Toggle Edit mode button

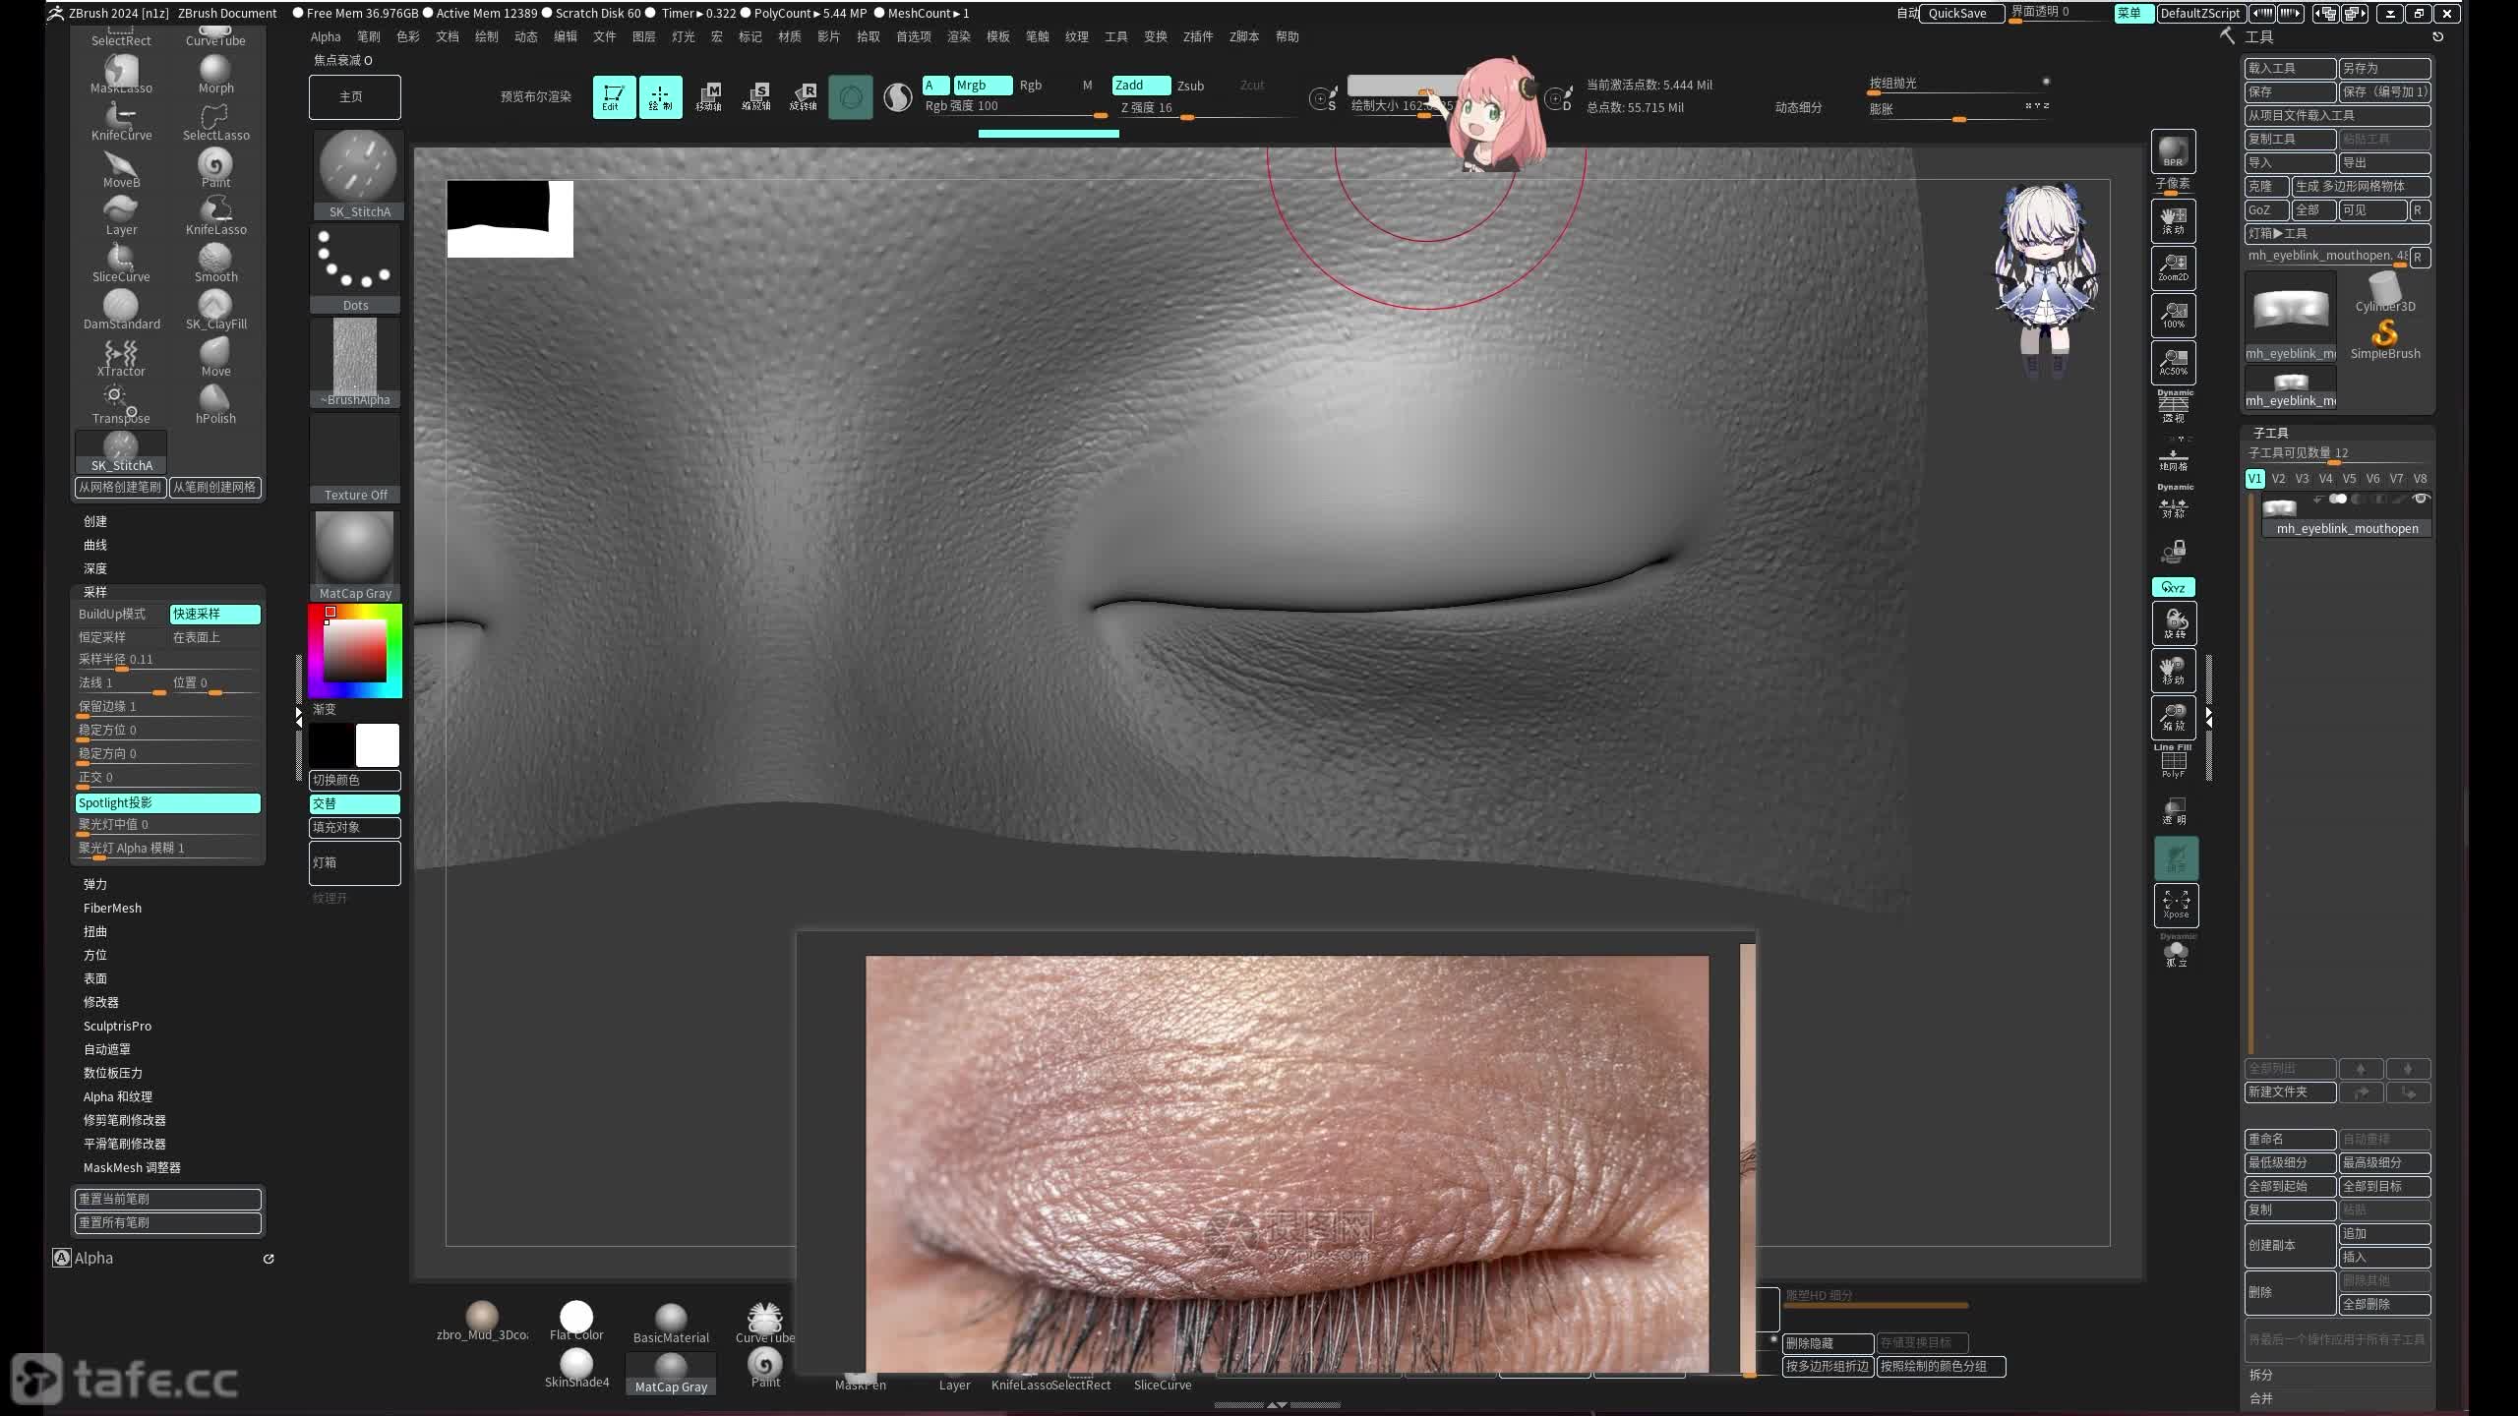613,96
